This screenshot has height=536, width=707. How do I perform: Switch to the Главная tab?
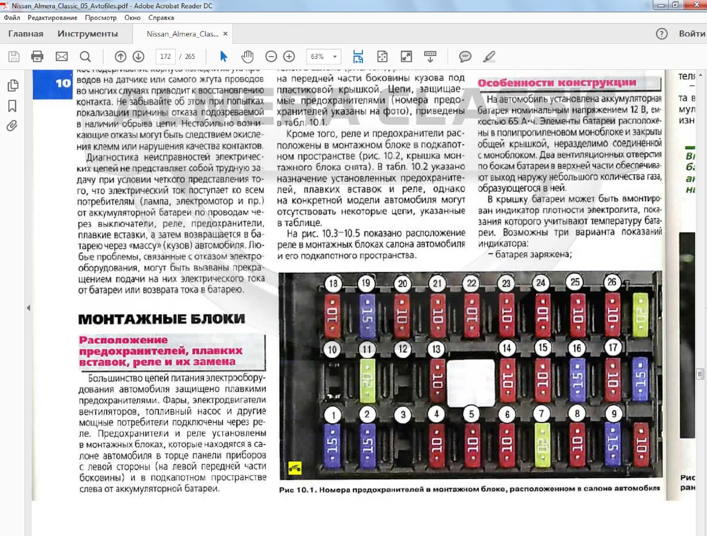pyautogui.click(x=26, y=34)
